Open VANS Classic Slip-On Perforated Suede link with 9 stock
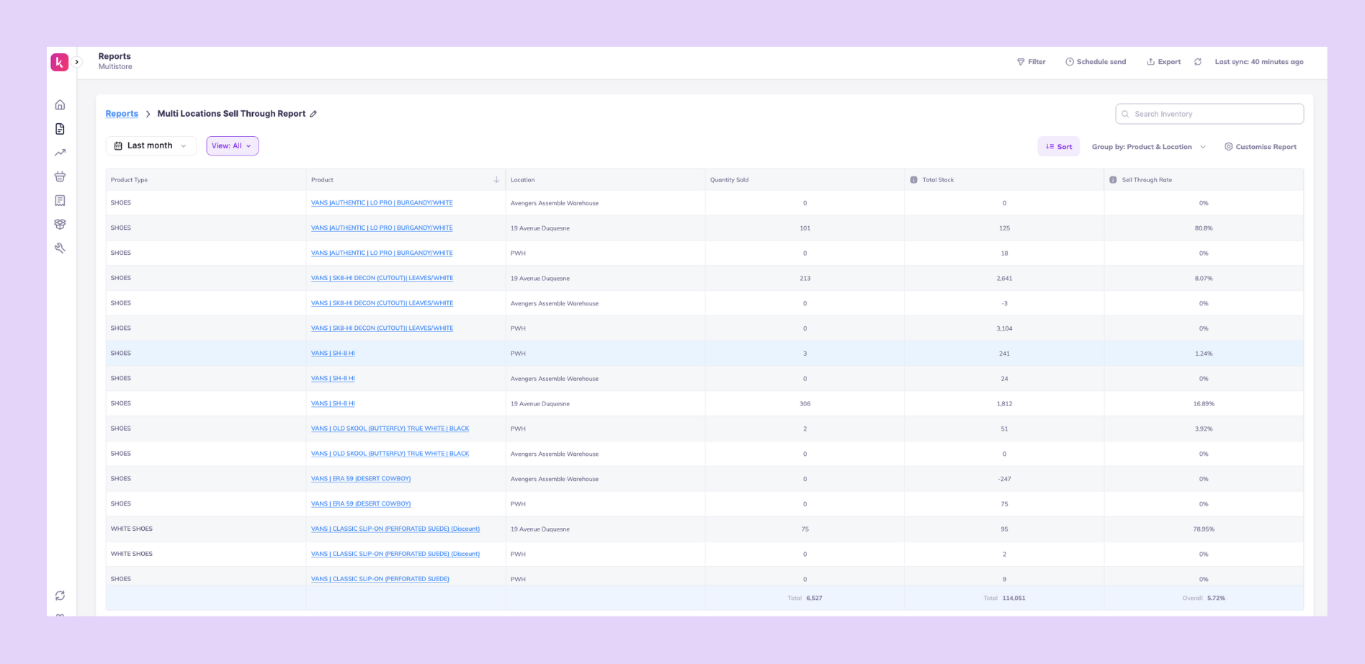 click(x=380, y=579)
